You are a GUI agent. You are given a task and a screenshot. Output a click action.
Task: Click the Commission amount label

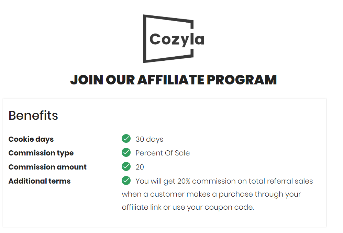(x=47, y=167)
